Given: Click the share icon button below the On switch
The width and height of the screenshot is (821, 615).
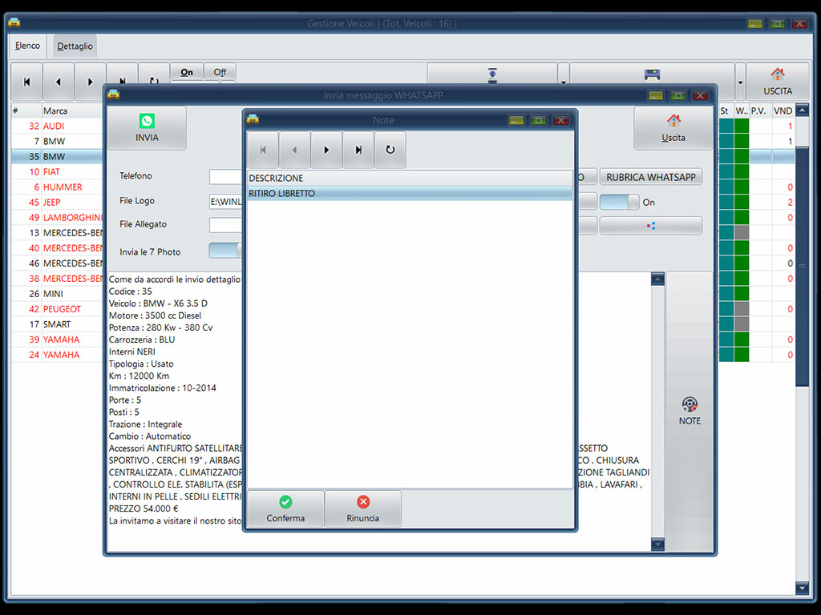Looking at the screenshot, I should [x=651, y=226].
